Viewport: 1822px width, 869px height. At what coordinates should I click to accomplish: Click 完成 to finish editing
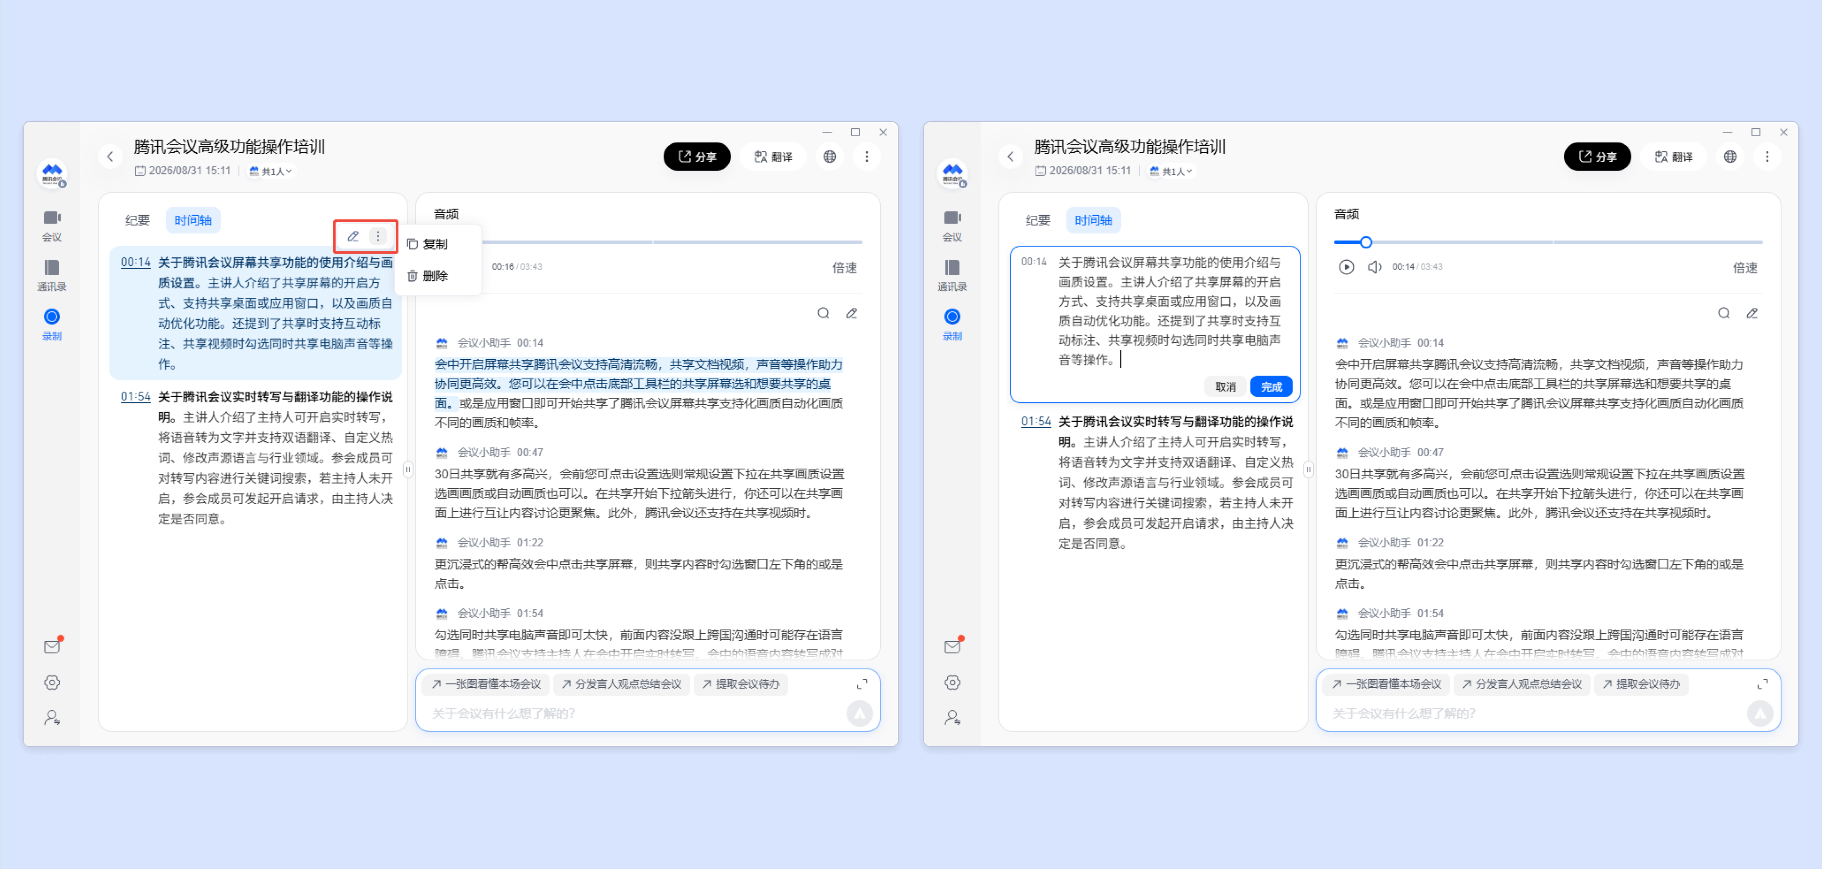click(x=1271, y=387)
